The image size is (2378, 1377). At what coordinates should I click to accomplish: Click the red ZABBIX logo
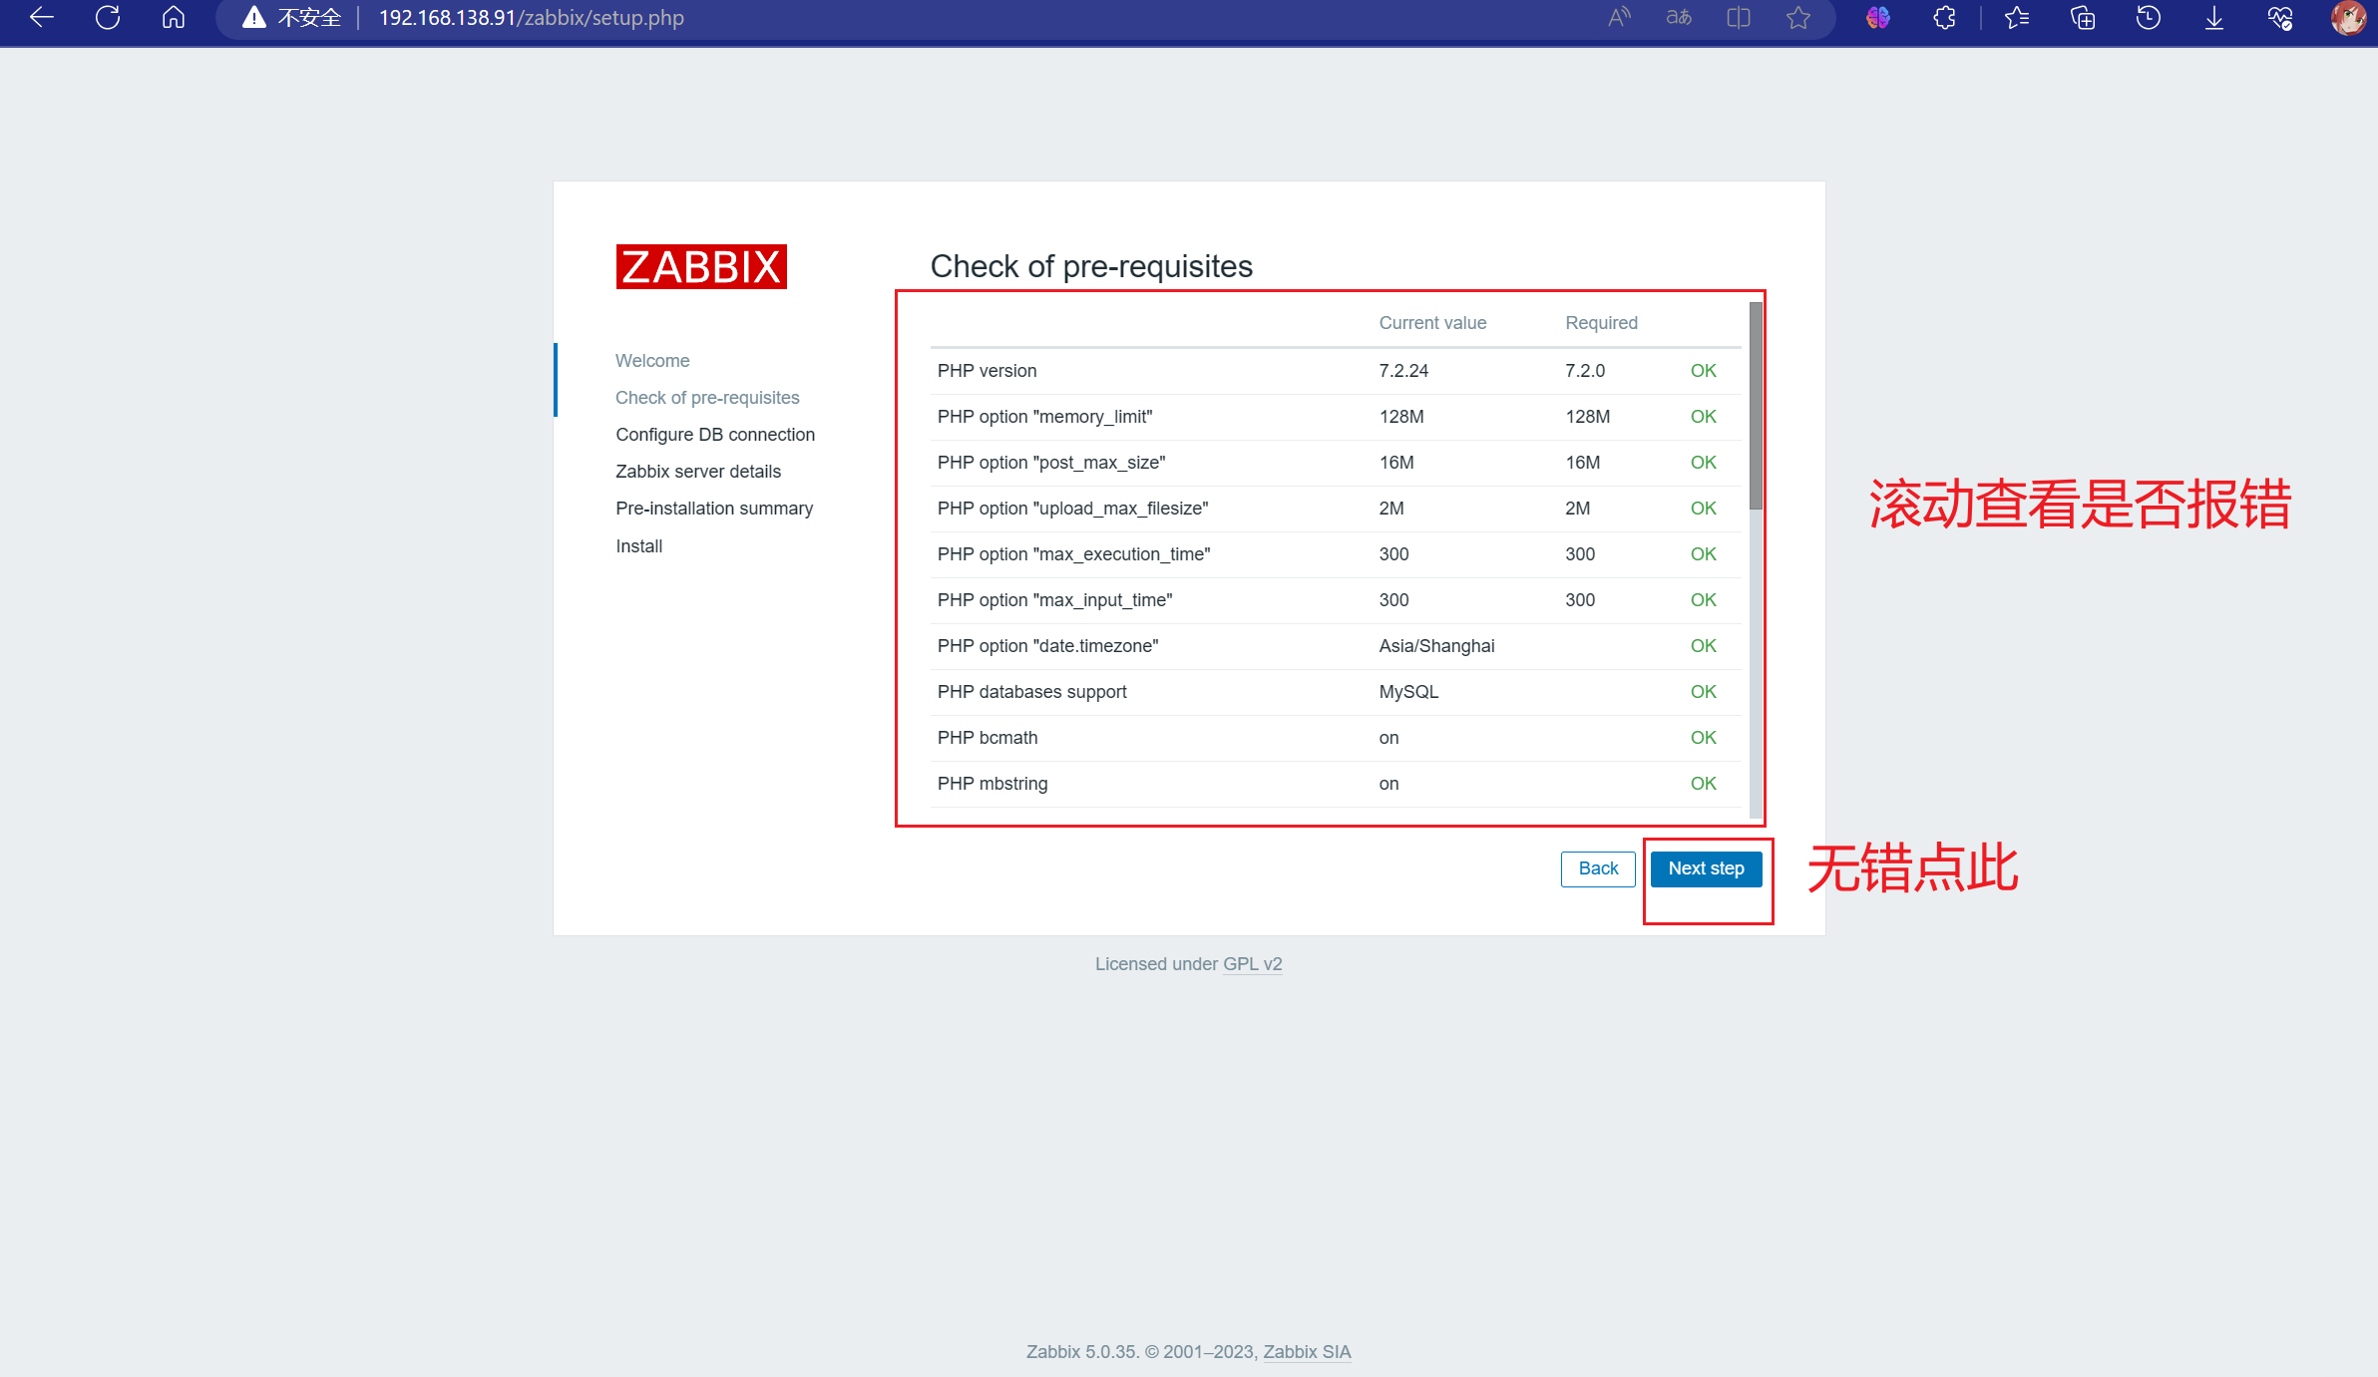(x=701, y=267)
